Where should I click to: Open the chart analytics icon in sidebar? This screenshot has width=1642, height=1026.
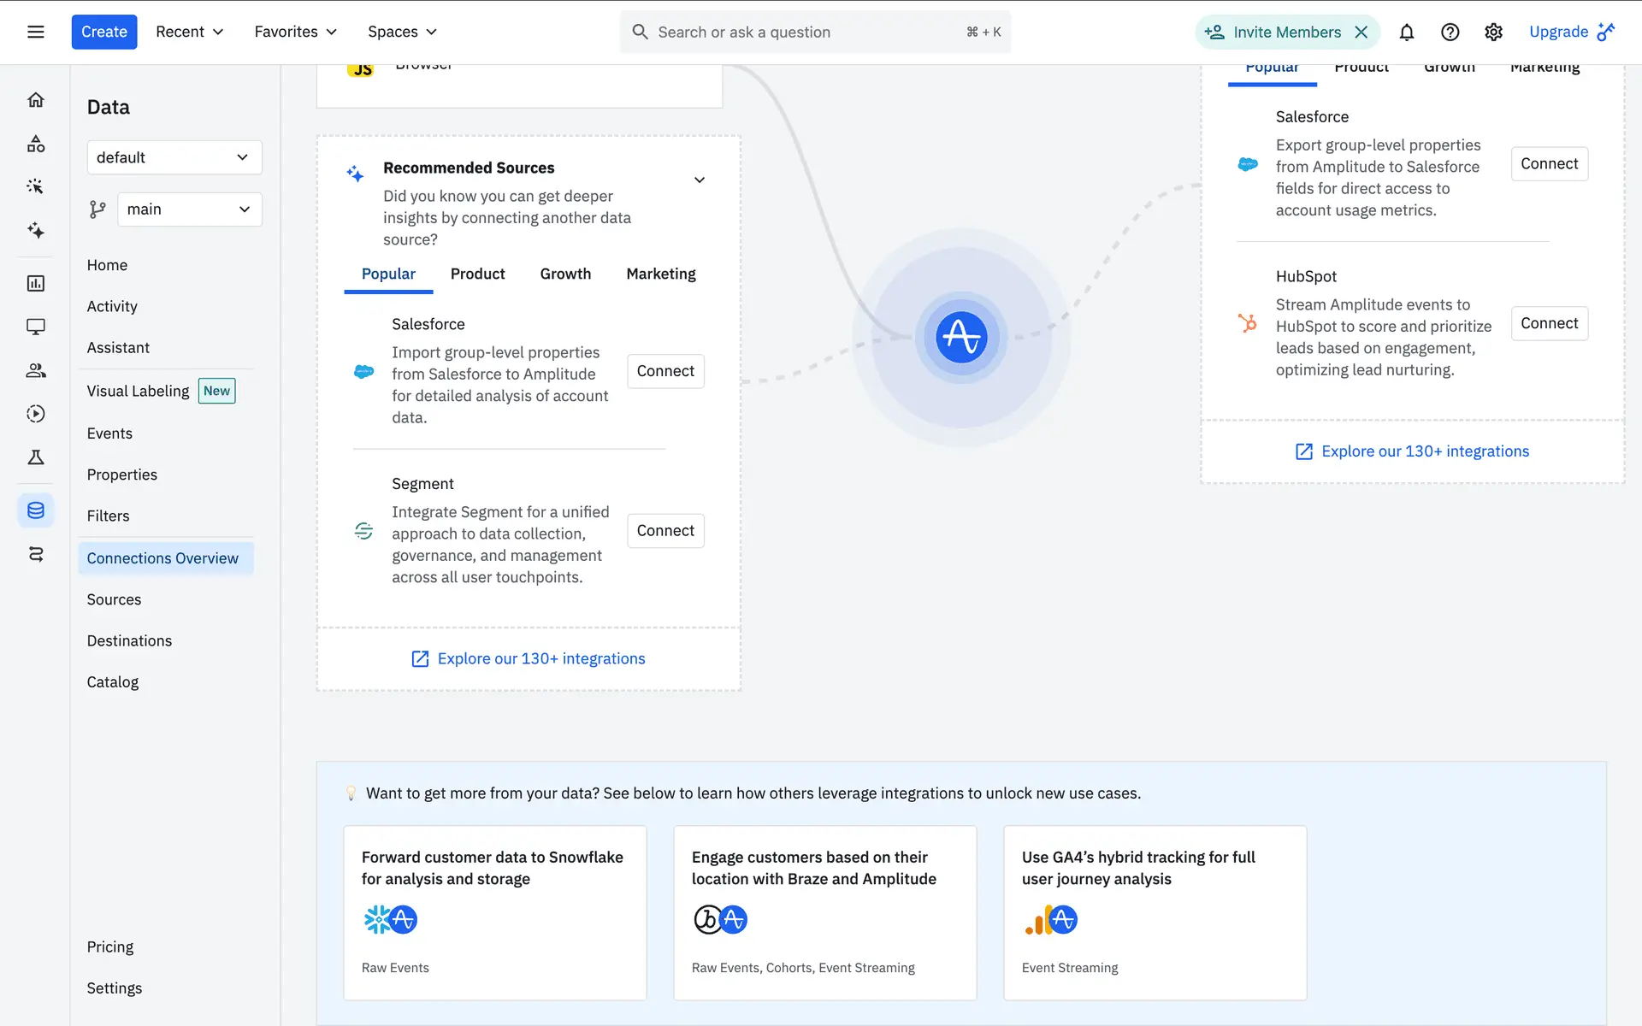(35, 283)
